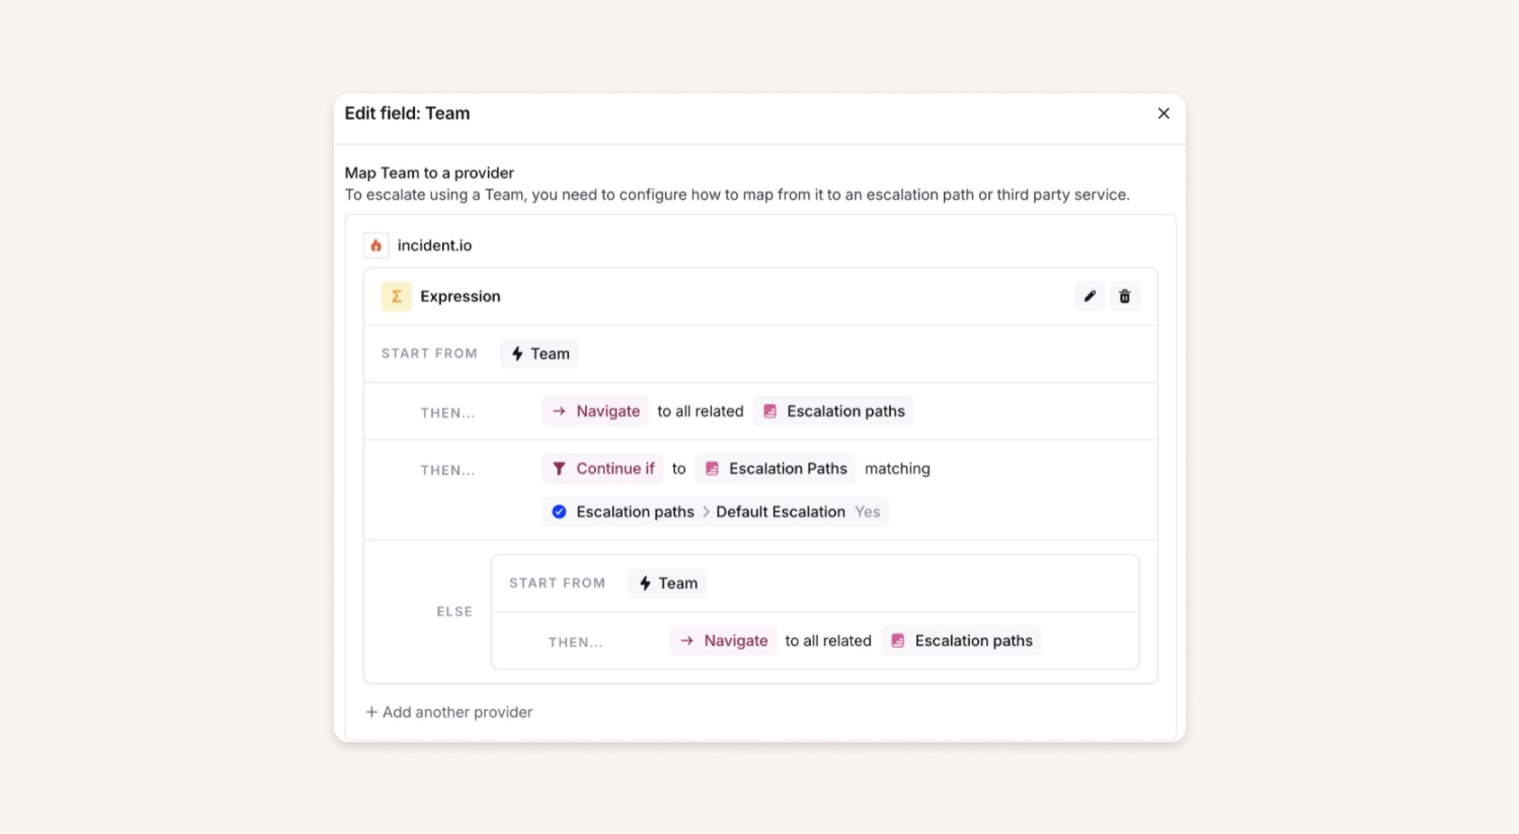This screenshot has width=1519, height=834.
Task: Click the funnel icon beside Continue if
Action: click(x=559, y=469)
